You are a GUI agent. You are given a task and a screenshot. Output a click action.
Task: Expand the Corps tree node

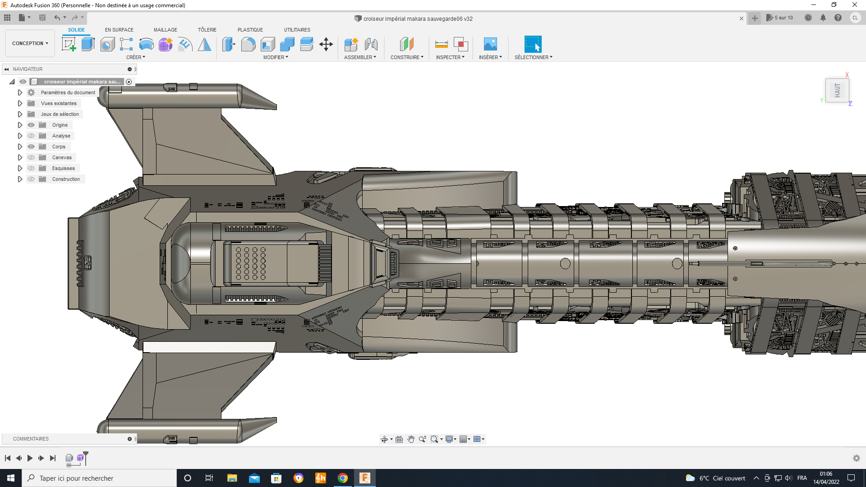pyautogui.click(x=20, y=147)
